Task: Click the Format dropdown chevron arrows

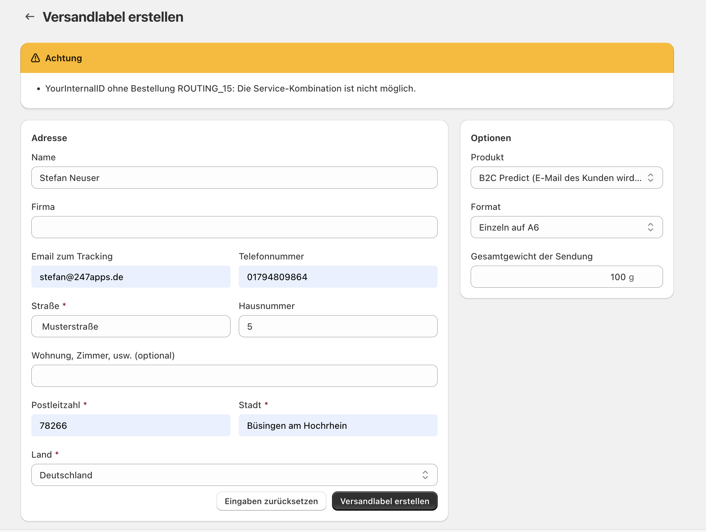Action: pyautogui.click(x=650, y=227)
